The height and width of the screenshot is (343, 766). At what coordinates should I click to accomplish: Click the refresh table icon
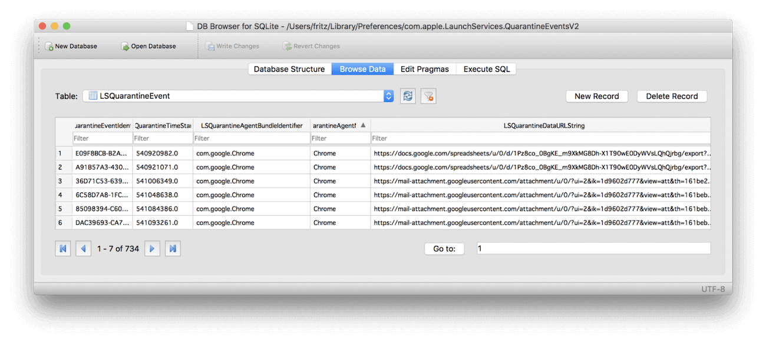[407, 95]
